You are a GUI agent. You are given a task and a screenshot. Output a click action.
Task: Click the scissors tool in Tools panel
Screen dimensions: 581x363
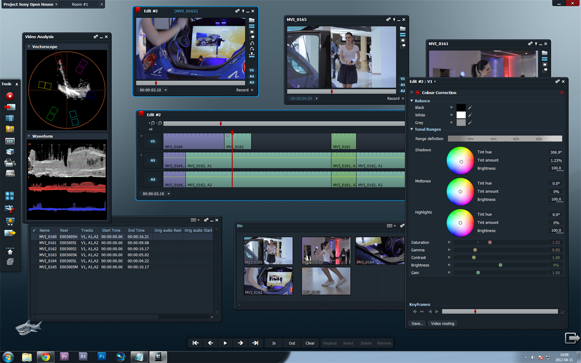[10, 209]
